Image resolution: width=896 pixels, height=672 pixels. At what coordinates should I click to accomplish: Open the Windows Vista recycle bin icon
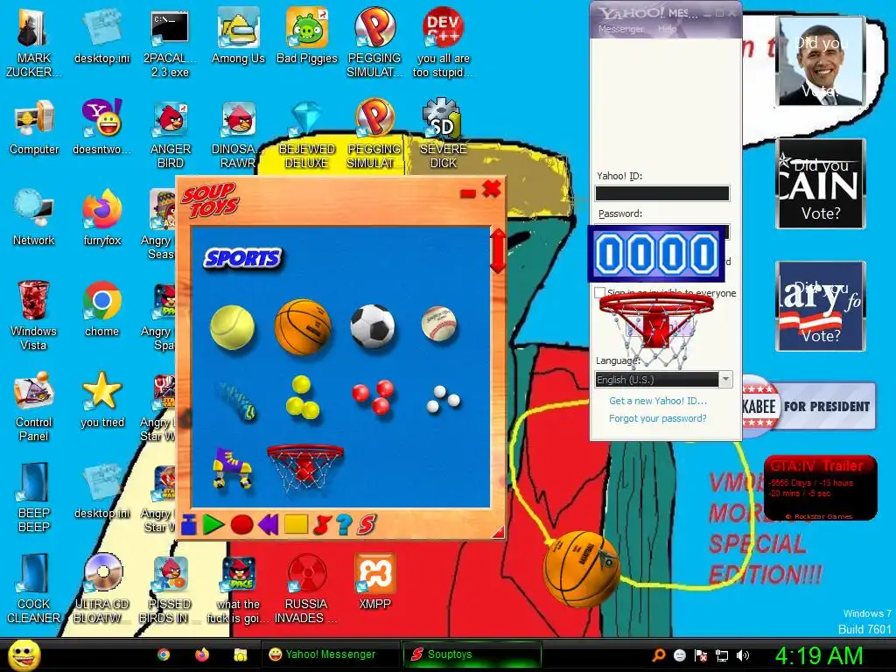[33, 315]
